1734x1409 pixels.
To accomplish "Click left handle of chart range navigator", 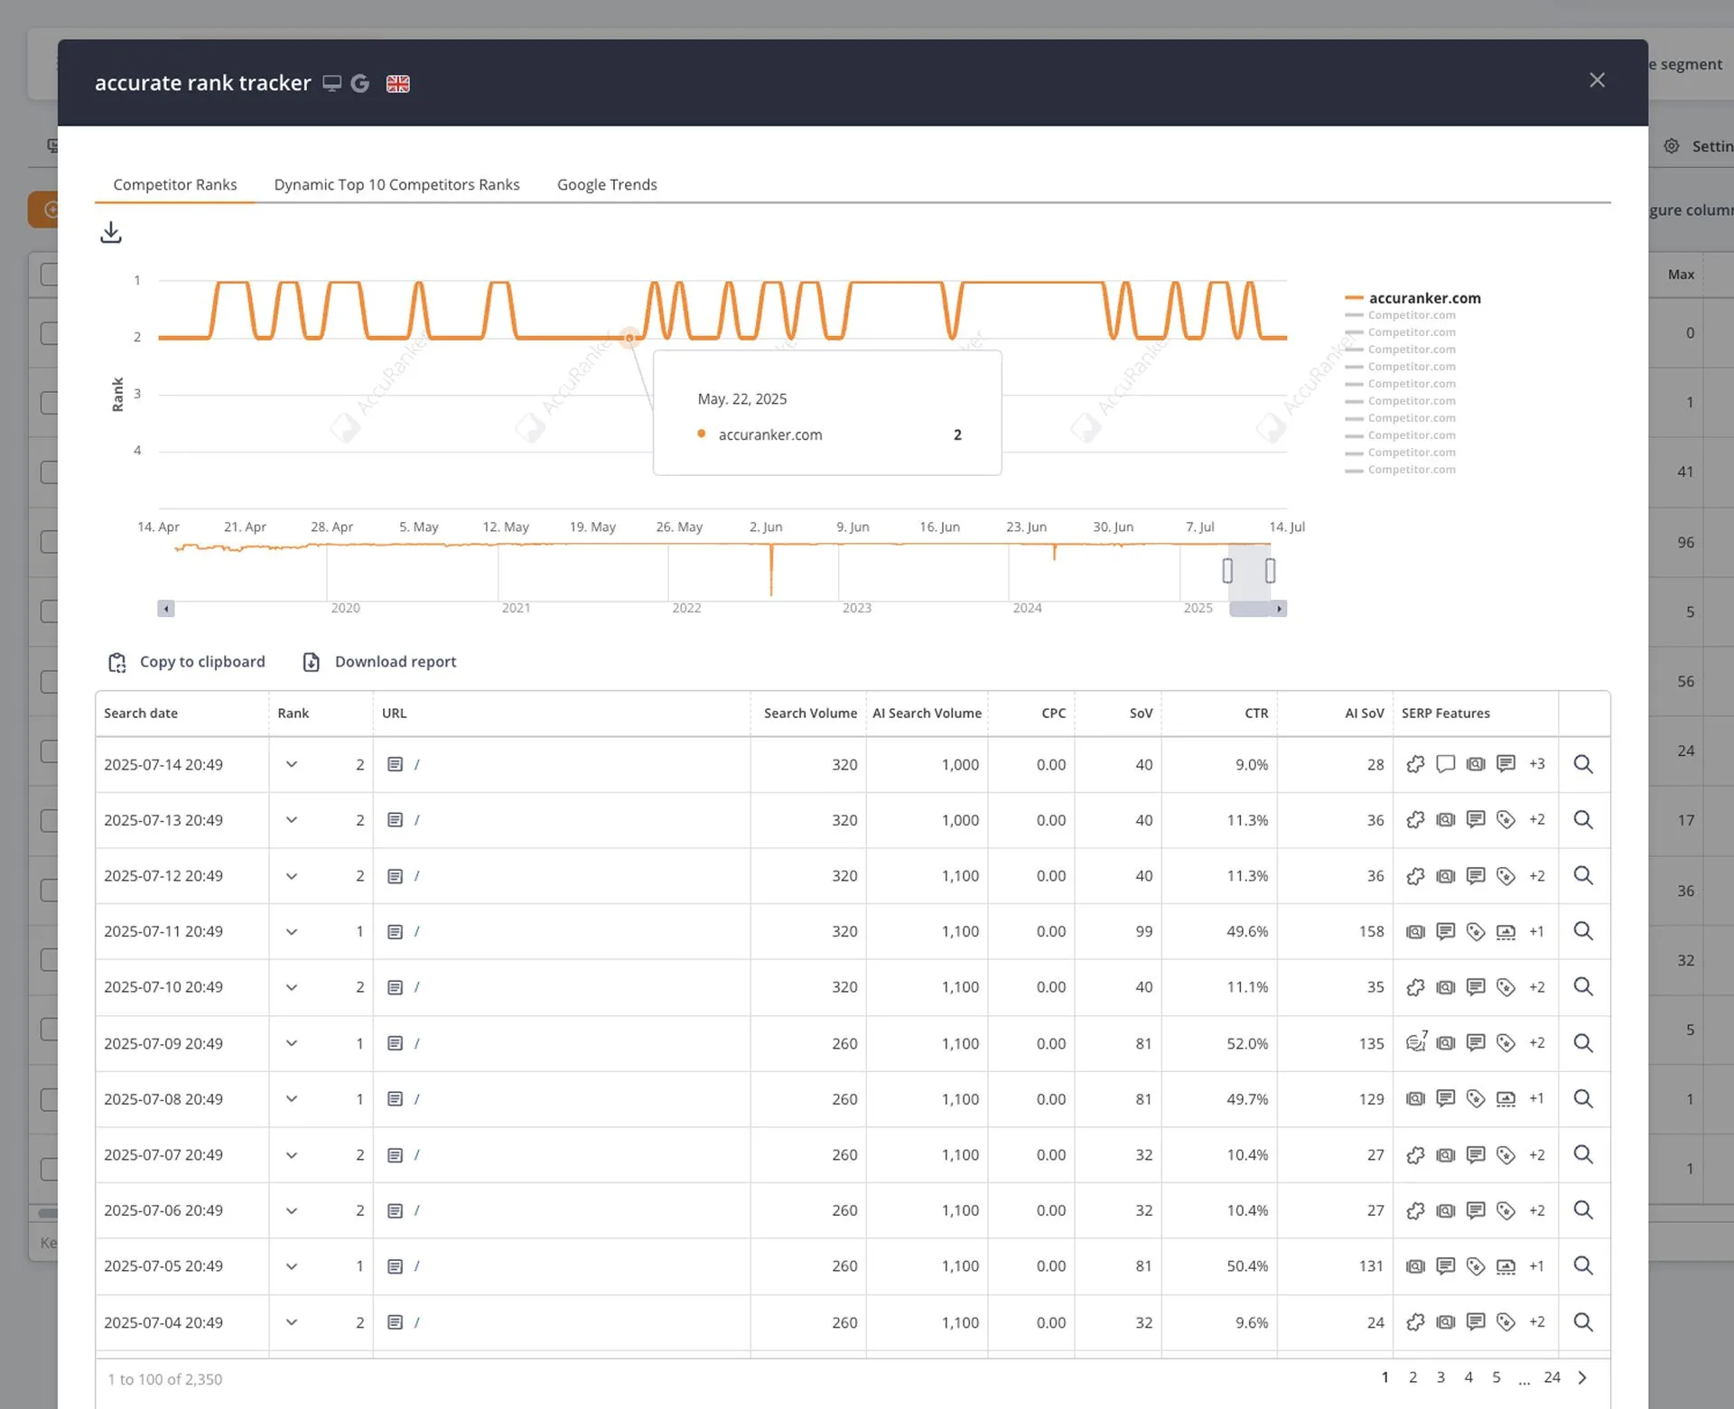I will pos(1227,571).
